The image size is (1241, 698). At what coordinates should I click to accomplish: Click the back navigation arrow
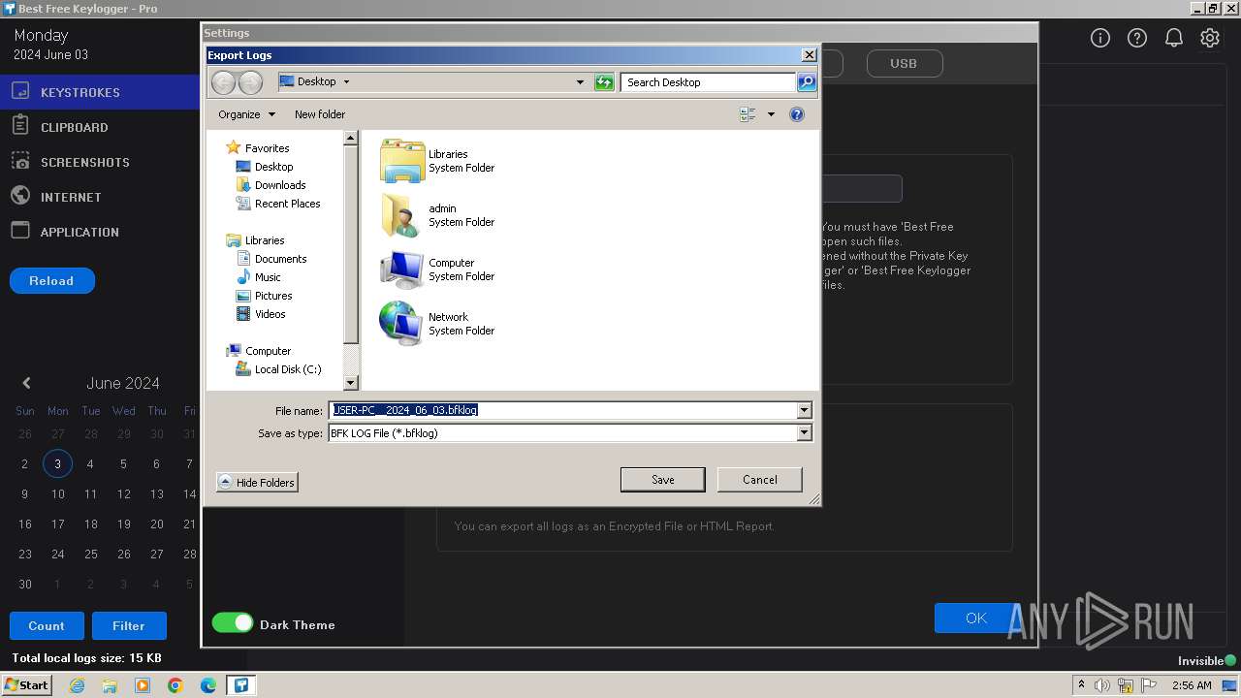click(x=223, y=82)
